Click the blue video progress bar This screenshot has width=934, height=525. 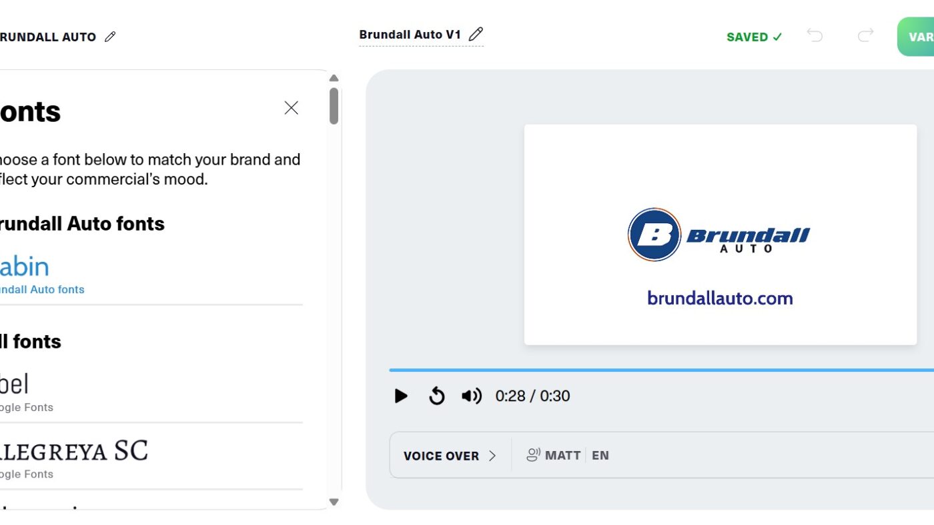tap(660, 370)
